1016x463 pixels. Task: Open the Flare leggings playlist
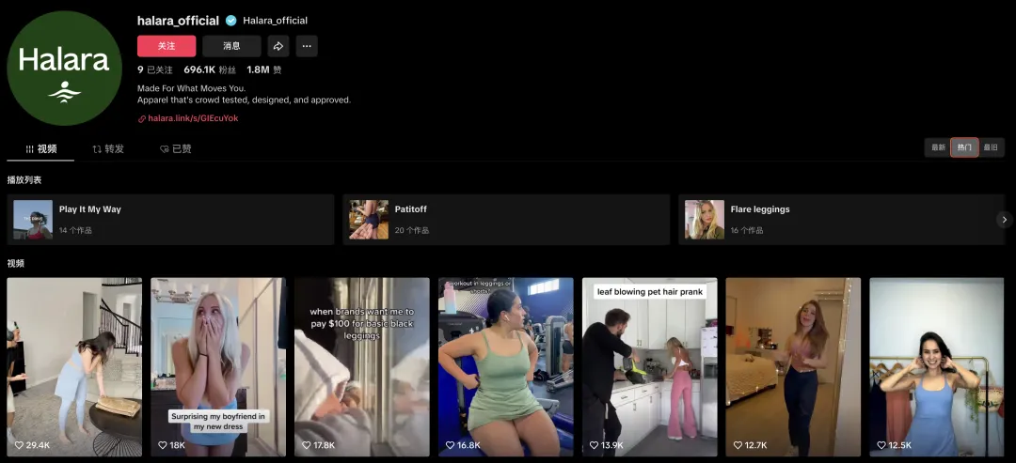[842, 220]
